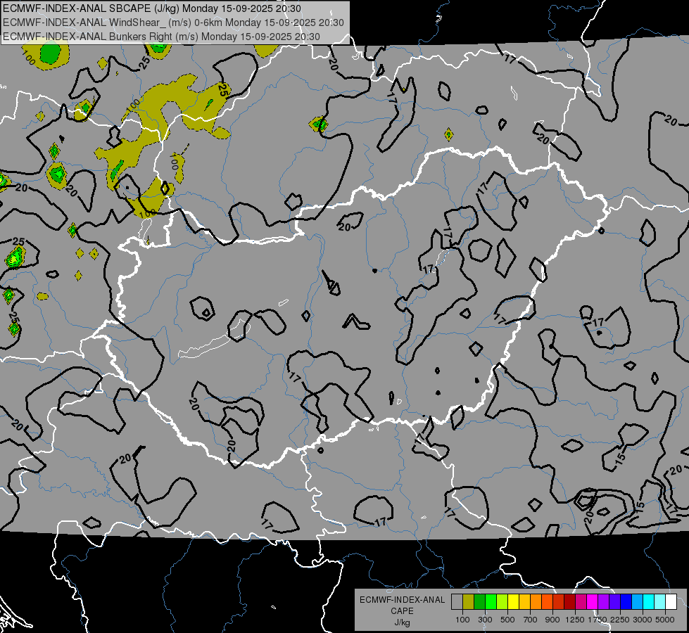The image size is (689, 633).
Task: Select legend scale value 700
Action: pos(530,620)
